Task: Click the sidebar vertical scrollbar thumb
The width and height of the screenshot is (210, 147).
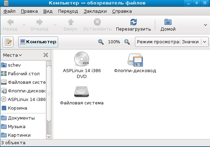Action: pos(49,93)
